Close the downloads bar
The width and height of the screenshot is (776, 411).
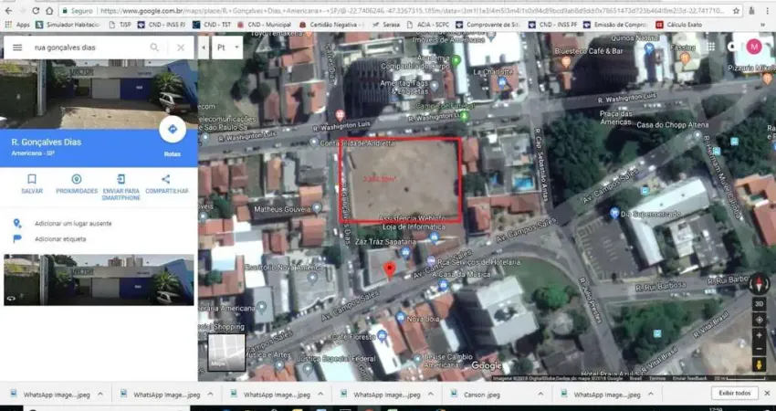click(767, 393)
